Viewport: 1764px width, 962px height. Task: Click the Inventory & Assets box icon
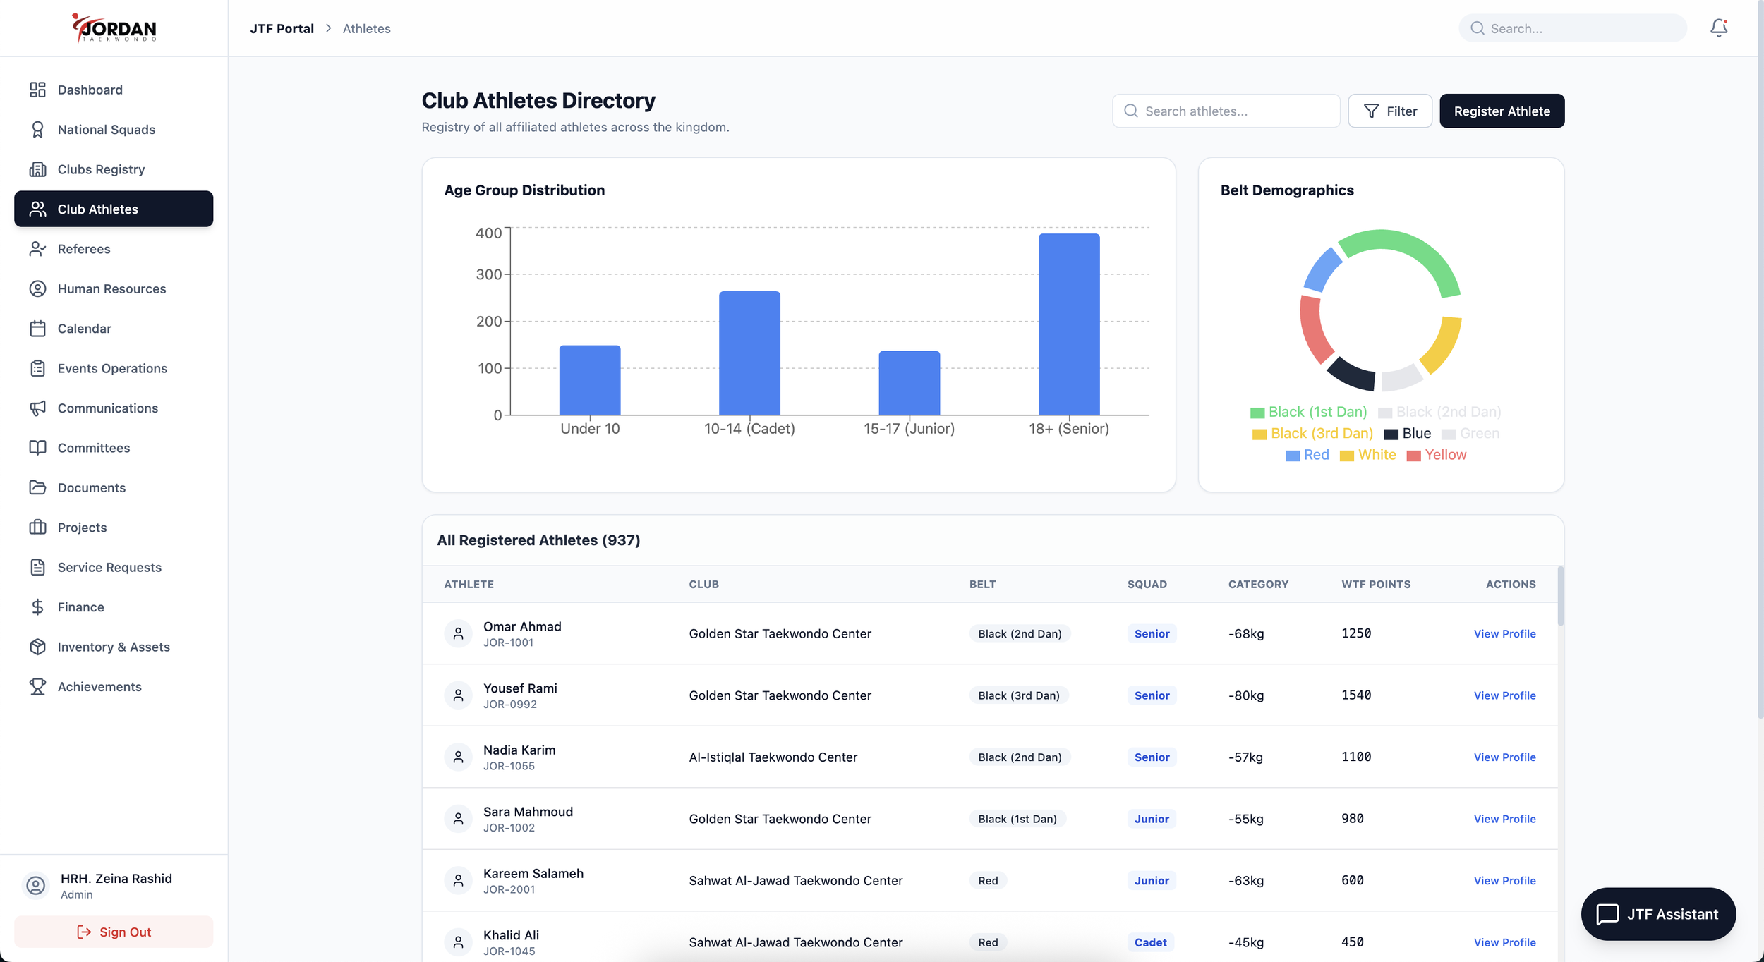[x=37, y=647]
